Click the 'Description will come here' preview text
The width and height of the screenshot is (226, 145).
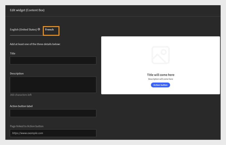[161, 79]
